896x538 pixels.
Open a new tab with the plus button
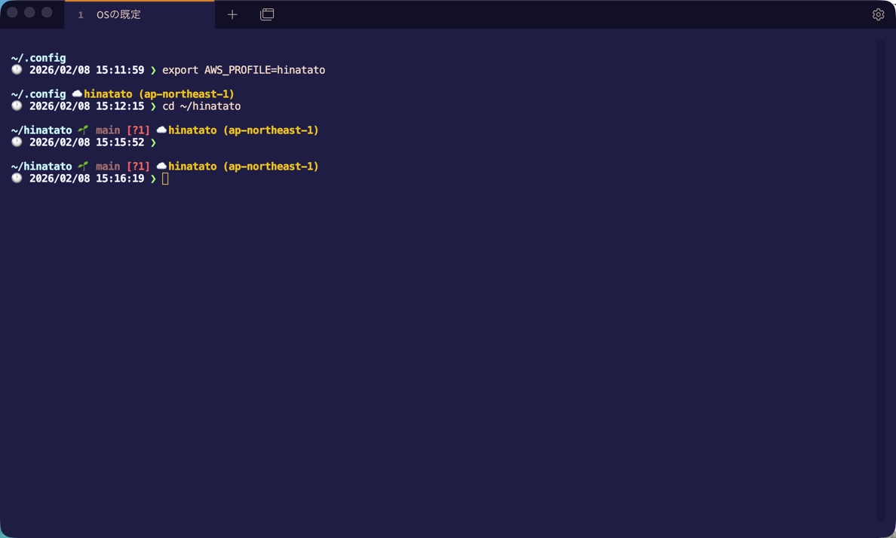232,14
